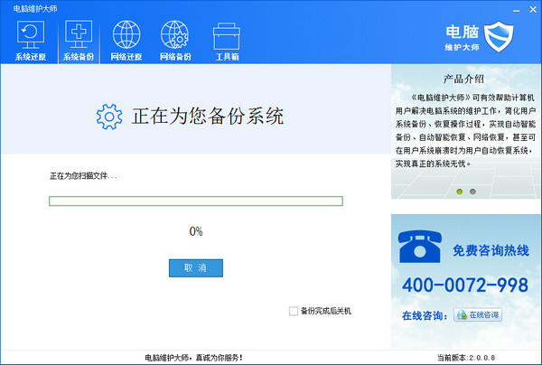The height and width of the screenshot is (365, 542).
Task: Click the backup progress bar
Action: coord(196,201)
